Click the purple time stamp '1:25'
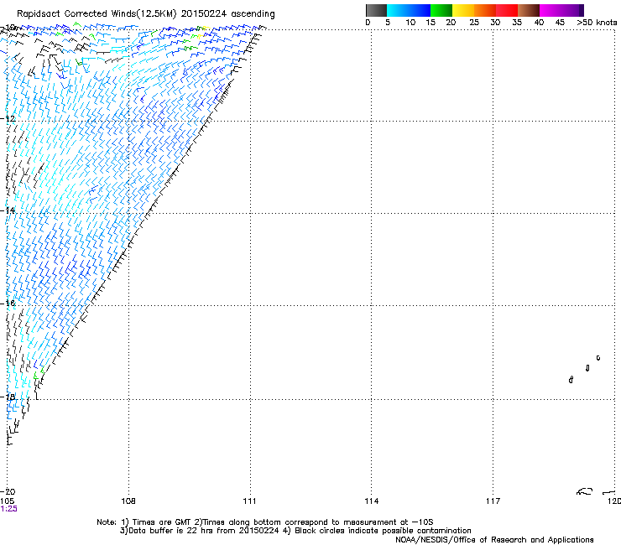The height and width of the screenshot is (545, 621). click(x=8, y=509)
